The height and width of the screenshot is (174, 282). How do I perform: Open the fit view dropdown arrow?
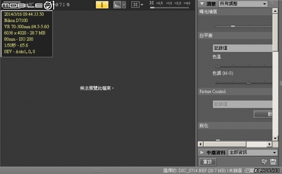coord(142,5)
